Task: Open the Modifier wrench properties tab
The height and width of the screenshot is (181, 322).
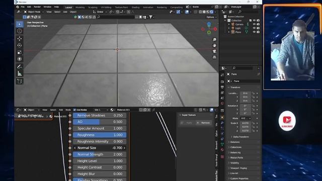Action: click(222, 123)
